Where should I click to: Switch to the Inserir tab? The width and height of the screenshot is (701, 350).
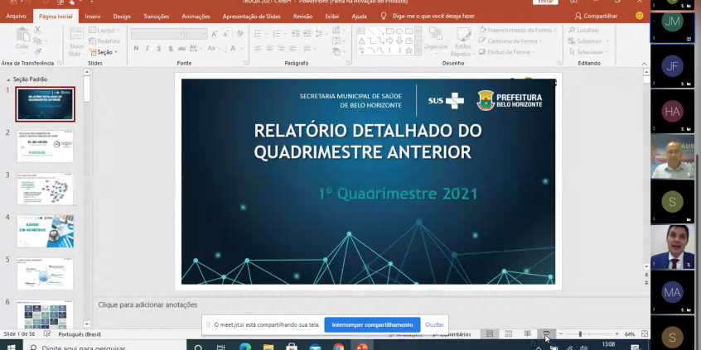(93, 16)
